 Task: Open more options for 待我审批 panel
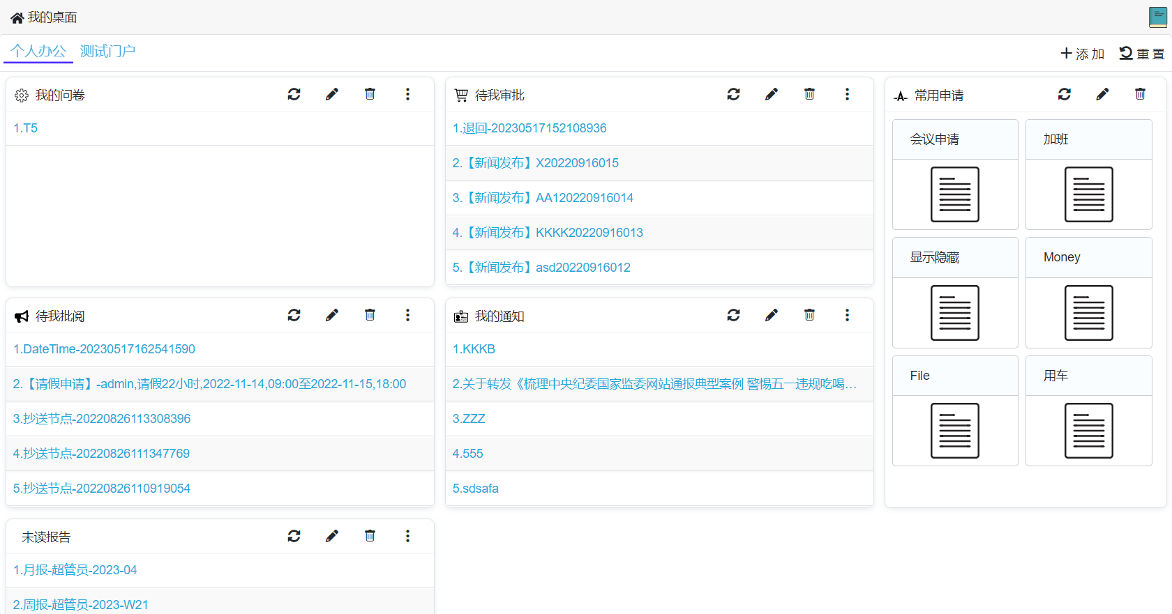(x=847, y=94)
